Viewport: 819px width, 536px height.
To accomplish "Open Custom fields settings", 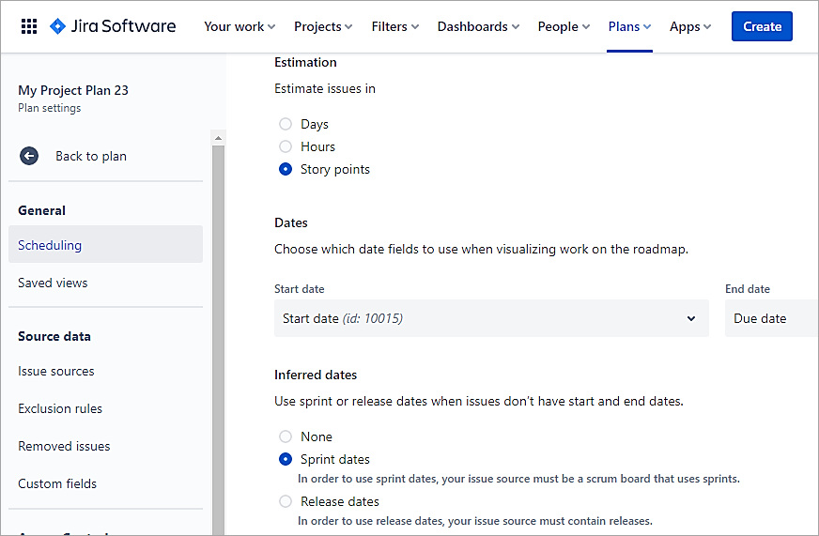I will coord(57,483).
